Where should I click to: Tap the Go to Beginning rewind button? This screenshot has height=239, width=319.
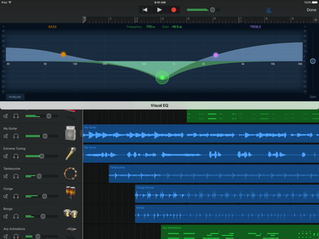pos(145,10)
